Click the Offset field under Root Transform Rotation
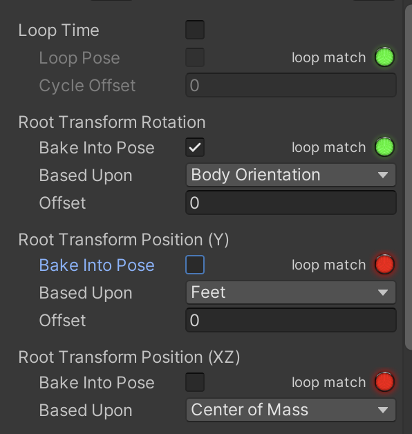The image size is (412, 434). tap(291, 202)
